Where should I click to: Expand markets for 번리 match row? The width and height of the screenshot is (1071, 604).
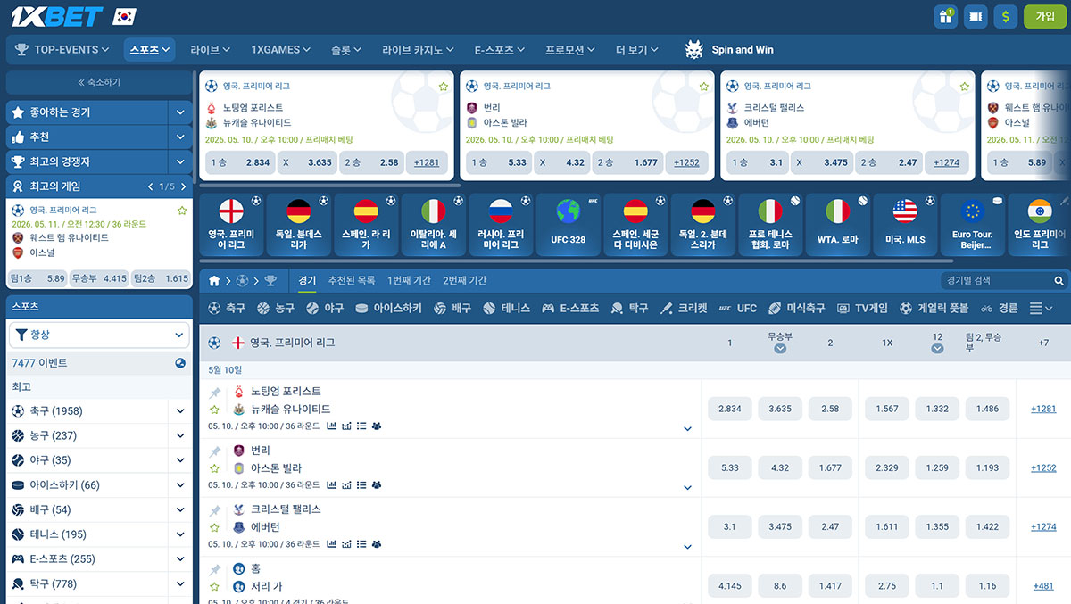click(687, 488)
